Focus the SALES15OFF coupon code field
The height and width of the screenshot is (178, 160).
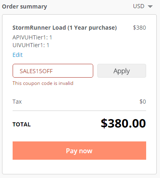(53, 71)
